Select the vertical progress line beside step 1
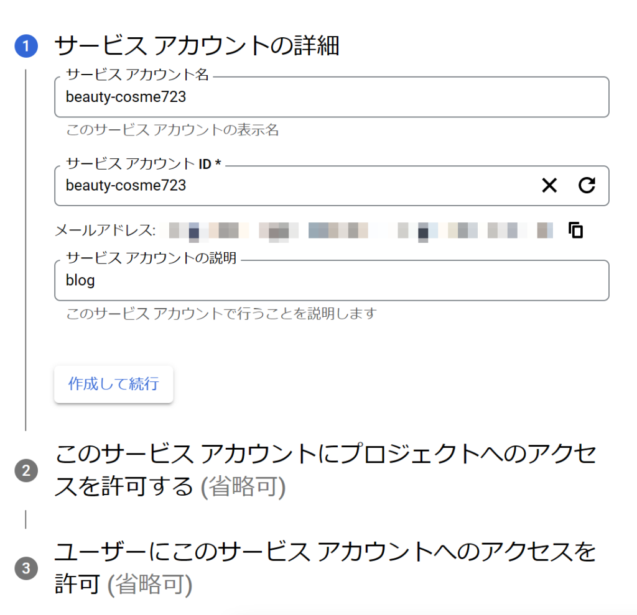 click(x=24, y=248)
